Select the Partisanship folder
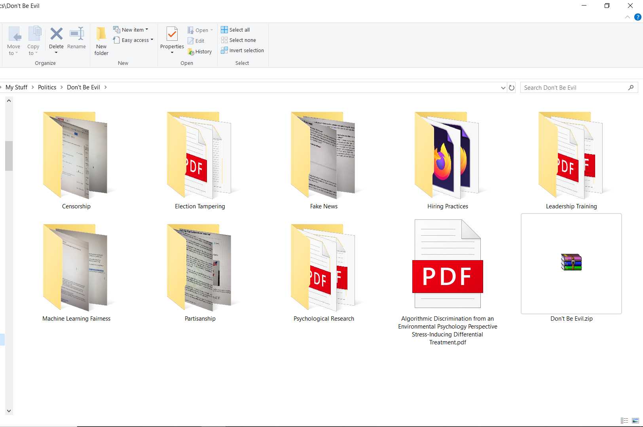Viewport: 643px width, 427px height. pos(200,273)
